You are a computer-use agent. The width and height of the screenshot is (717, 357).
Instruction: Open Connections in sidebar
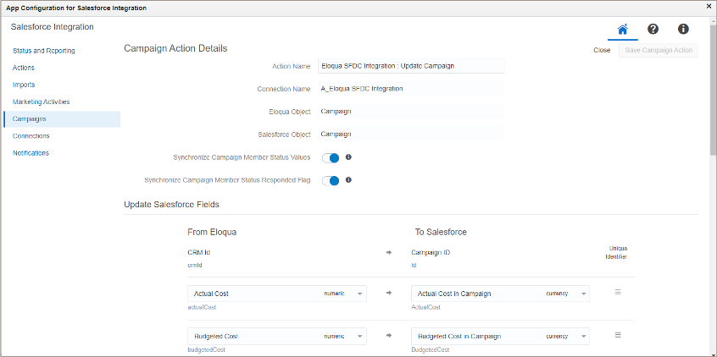[x=31, y=136]
